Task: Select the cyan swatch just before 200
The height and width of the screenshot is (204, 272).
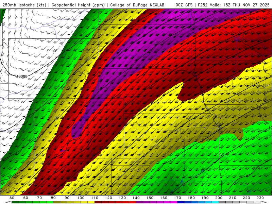Action: (215, 202)
